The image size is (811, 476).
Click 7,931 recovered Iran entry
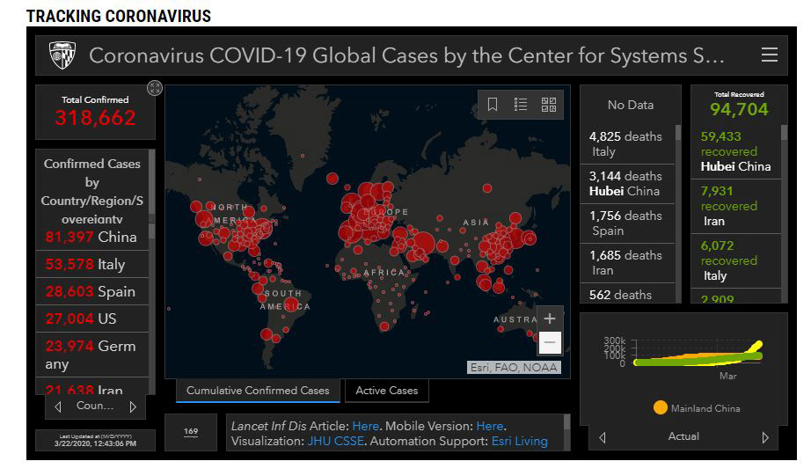(735, 206)
